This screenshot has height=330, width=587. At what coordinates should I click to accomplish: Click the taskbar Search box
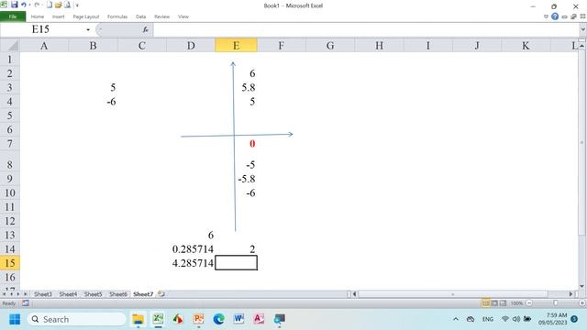coord(77,319)
